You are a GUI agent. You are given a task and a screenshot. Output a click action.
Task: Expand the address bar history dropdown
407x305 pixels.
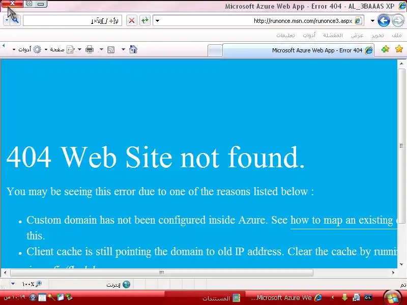coord(157,21)
